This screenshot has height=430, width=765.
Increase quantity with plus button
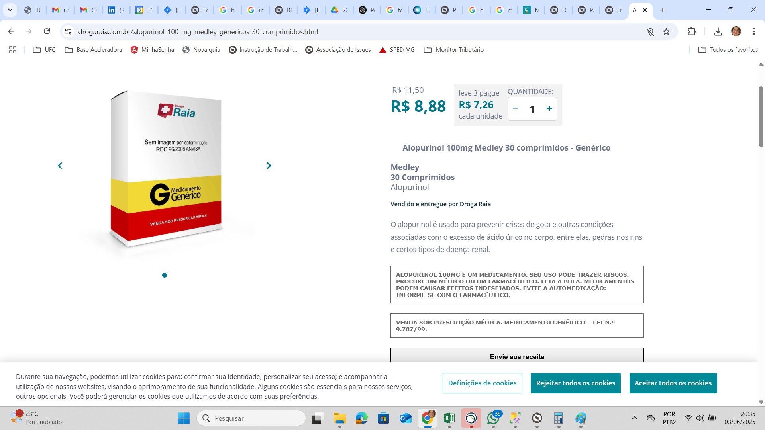[549, 109]
